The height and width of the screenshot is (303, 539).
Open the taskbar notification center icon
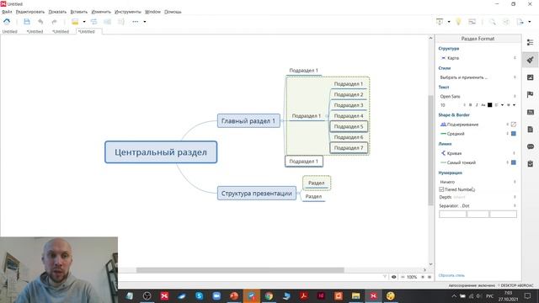528,295
